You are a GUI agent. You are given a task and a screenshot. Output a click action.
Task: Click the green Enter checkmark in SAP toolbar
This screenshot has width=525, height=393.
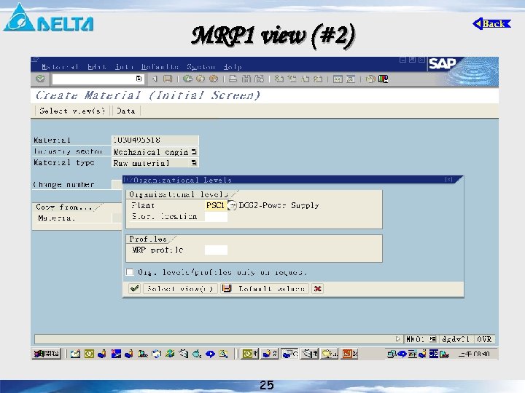(x=40, y=79)
